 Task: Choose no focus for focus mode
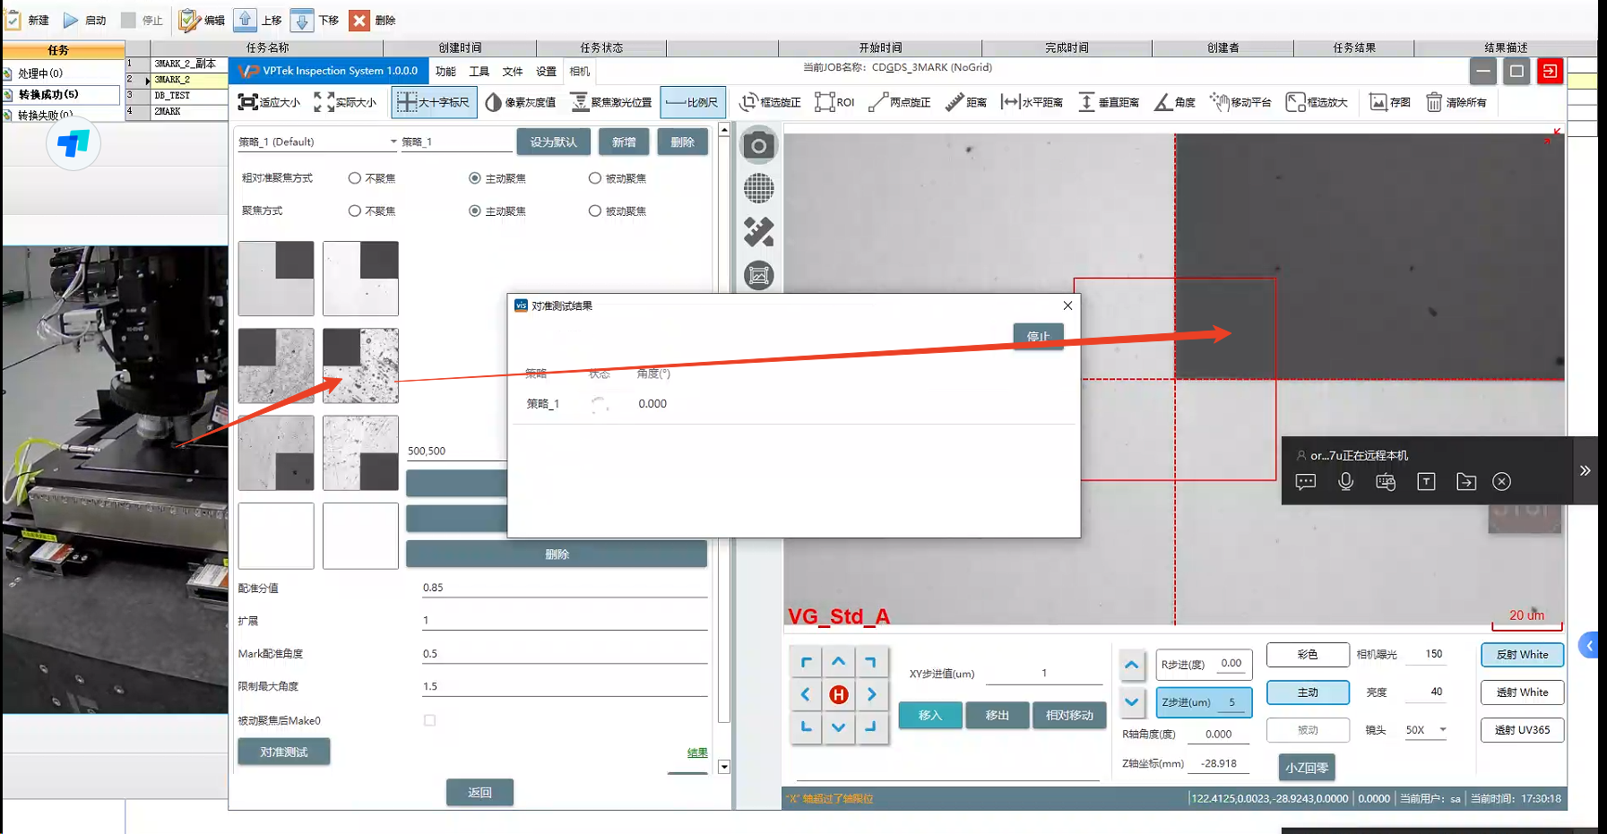pyautogui.click(x=355, y=211)
